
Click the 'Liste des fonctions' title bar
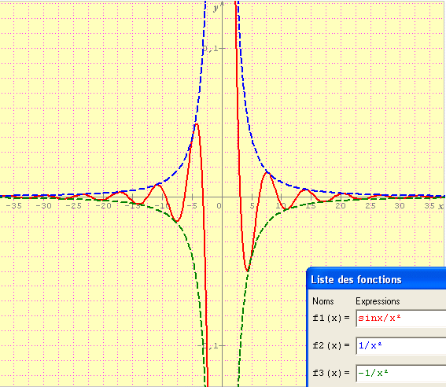[377, 279]
